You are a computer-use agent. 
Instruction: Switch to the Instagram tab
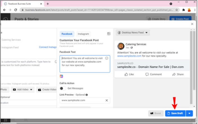pos(83,34)
